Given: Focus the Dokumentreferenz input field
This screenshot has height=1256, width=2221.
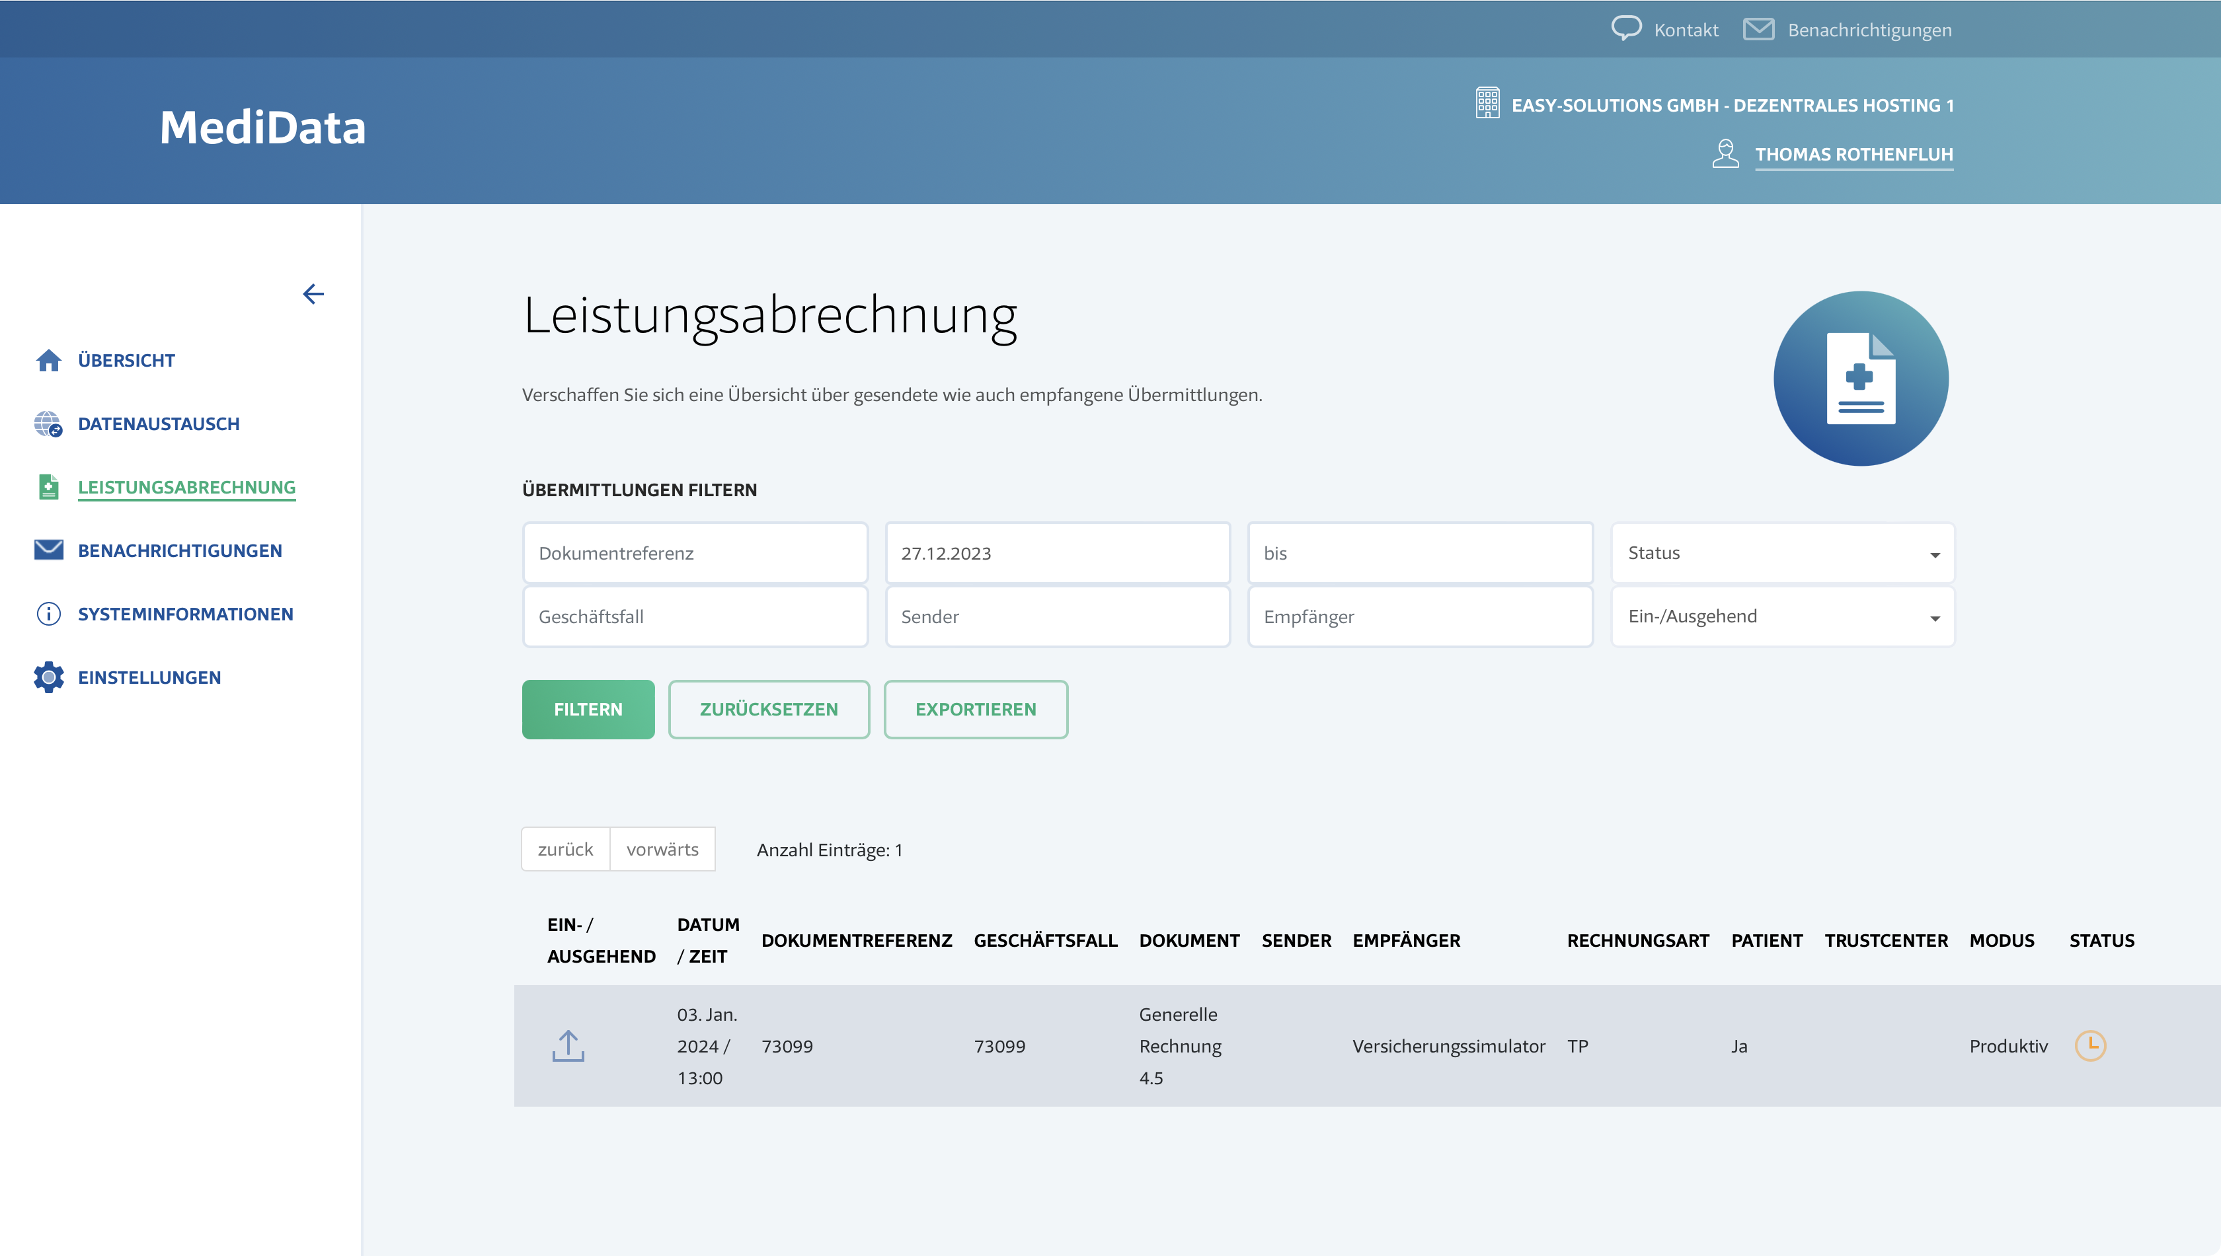Looking at the screenshot, I should pyautogui.click(x=695, y=553).
